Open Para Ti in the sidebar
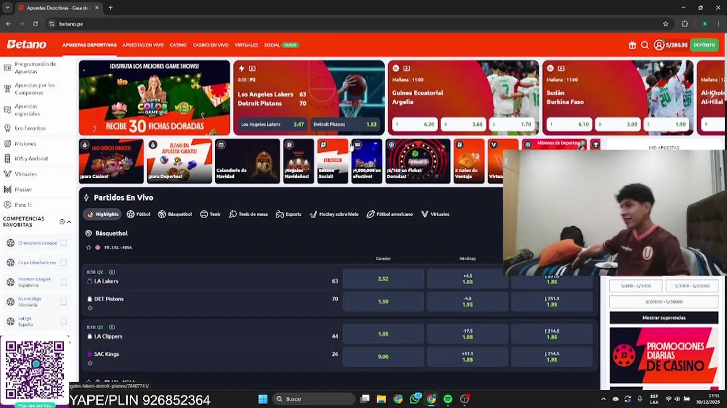The image size is (727, 408). 18,205
